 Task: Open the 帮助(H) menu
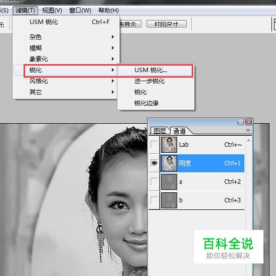tap(108, 11)
